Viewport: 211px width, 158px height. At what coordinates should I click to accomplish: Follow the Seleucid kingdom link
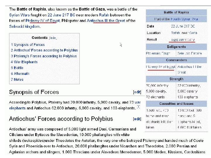[x=24, y=27]
